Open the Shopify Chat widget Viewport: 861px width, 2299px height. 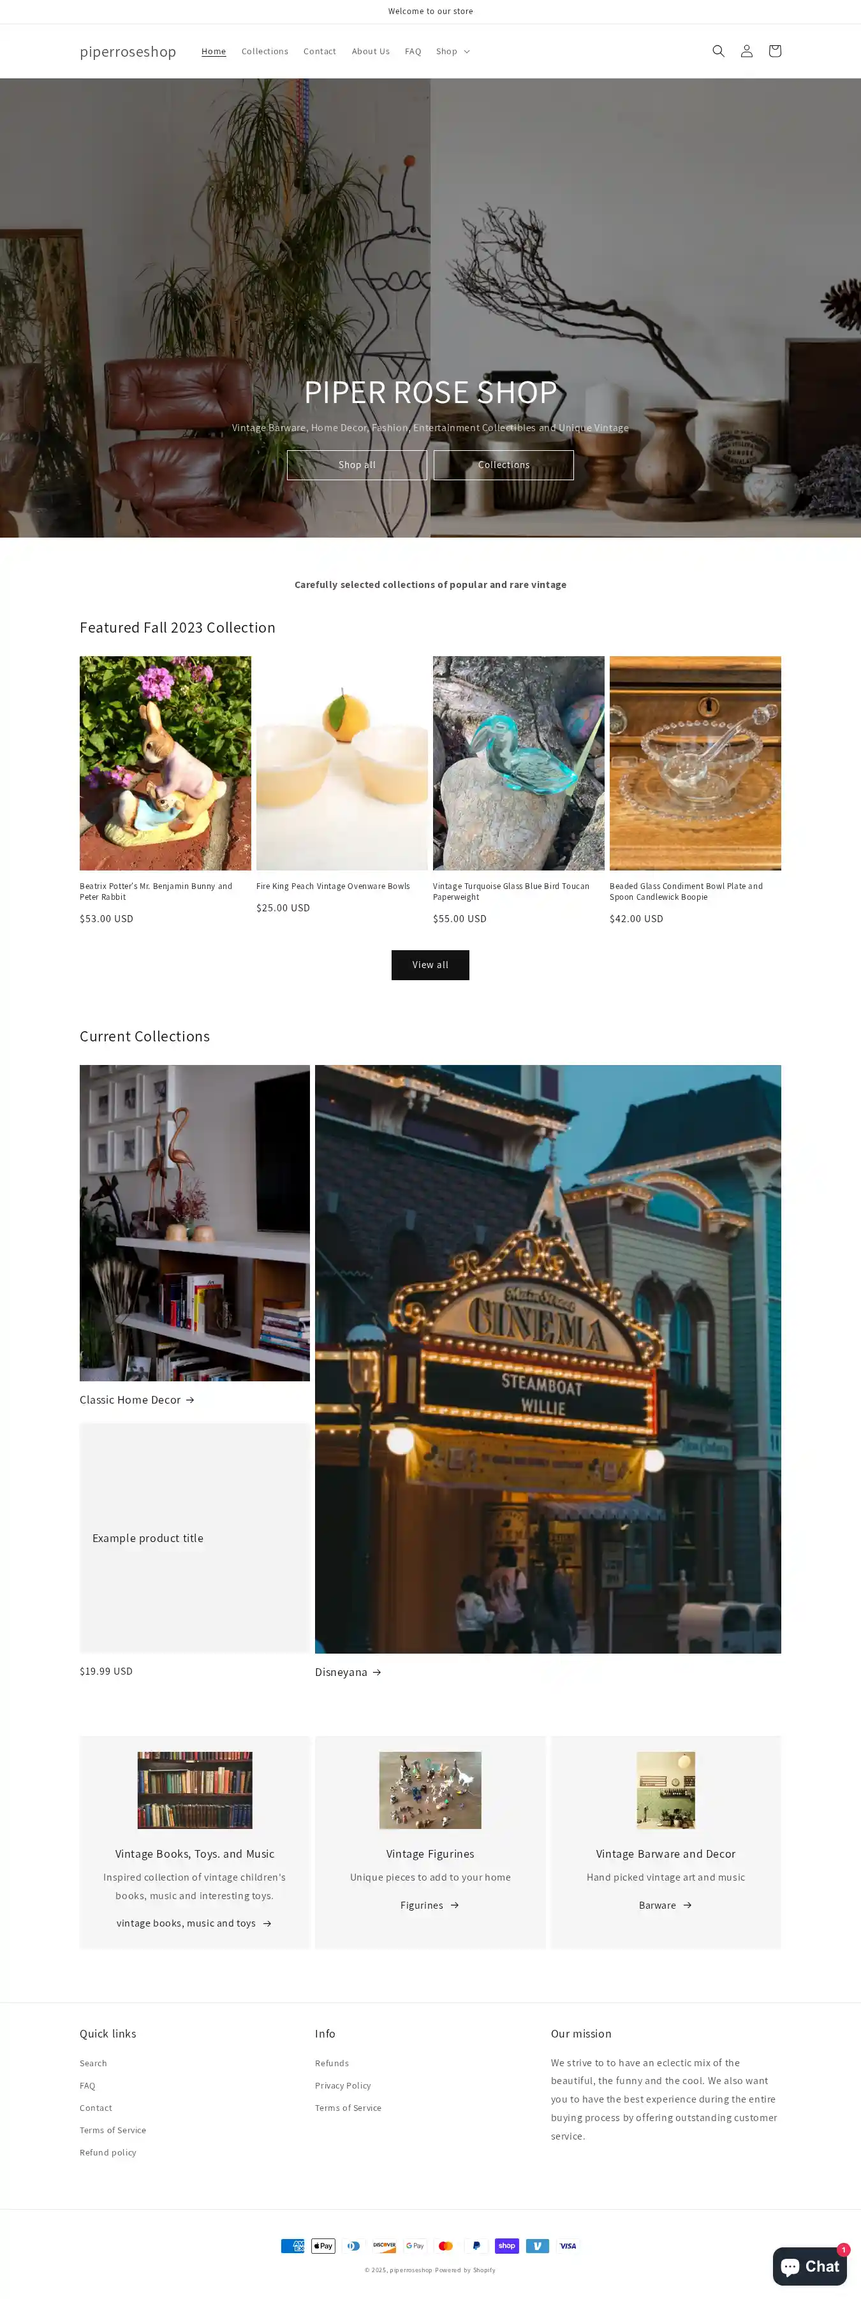pos(809,2266)
